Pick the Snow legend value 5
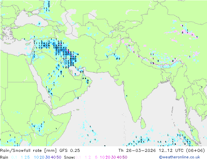 [x=96, y=157]
